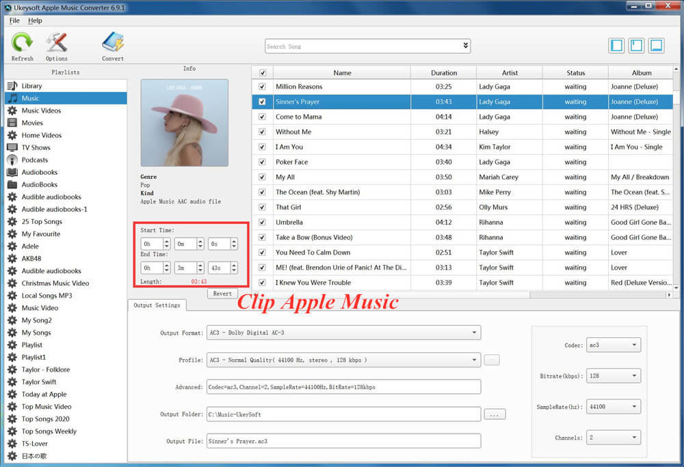
Task: Click the Taylor Swift playlist gear icon
Action: 12,382
